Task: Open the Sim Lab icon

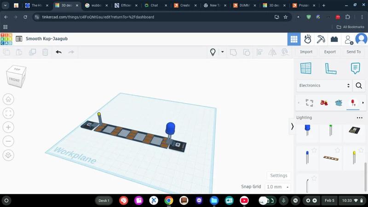Action: [307, 39]
